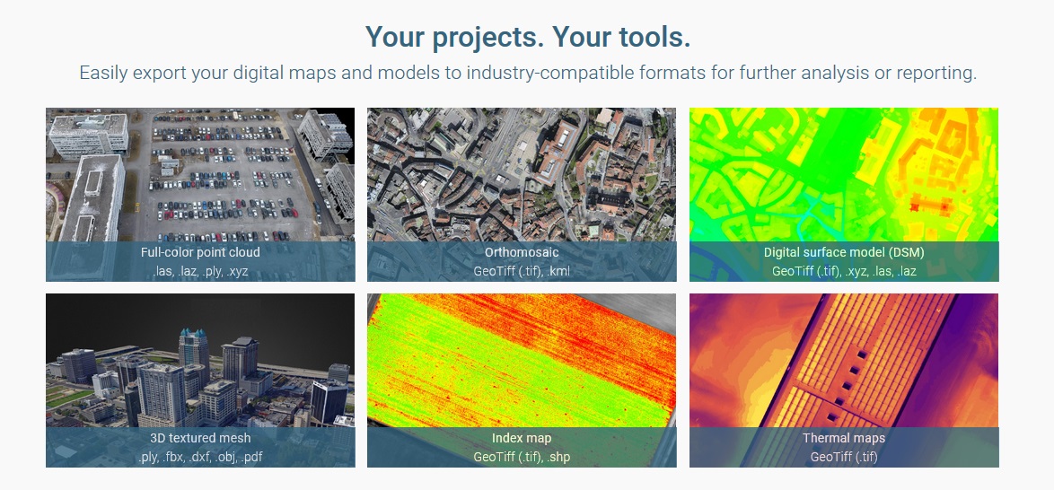Select the green elevation DSM image
Image resolution: width=1054 pixels, height=490 pixels.
coord(844,175)
